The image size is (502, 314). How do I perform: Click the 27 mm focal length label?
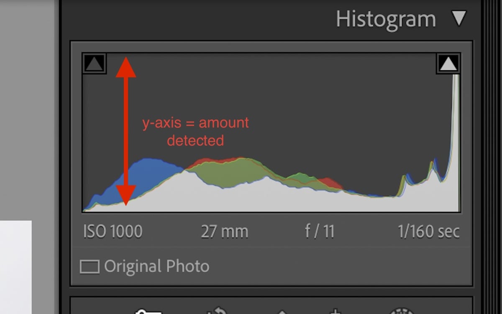225,231
